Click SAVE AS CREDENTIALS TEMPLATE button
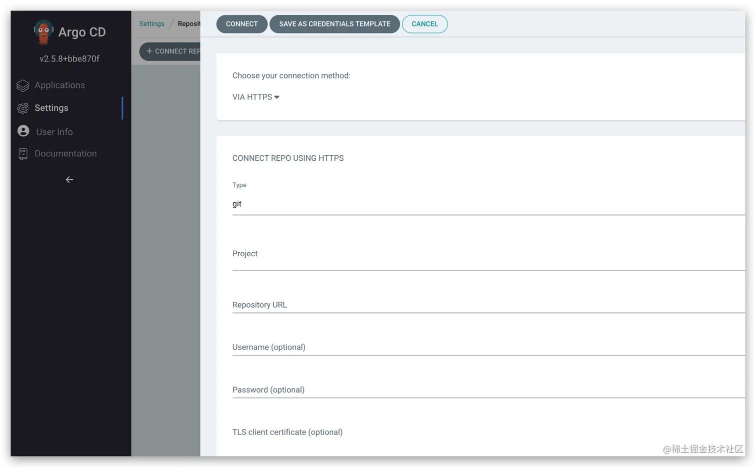Screen dimensions: 756x467 click(x=334, y=24)
